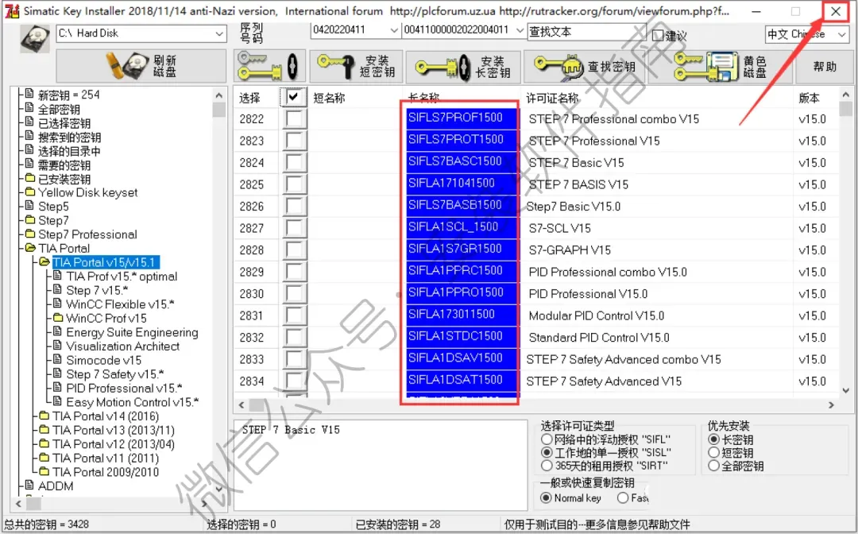Viewport: 858px width, 534px height.
Task: Open the Chinese language dropdown
Action: pos(841,34)
